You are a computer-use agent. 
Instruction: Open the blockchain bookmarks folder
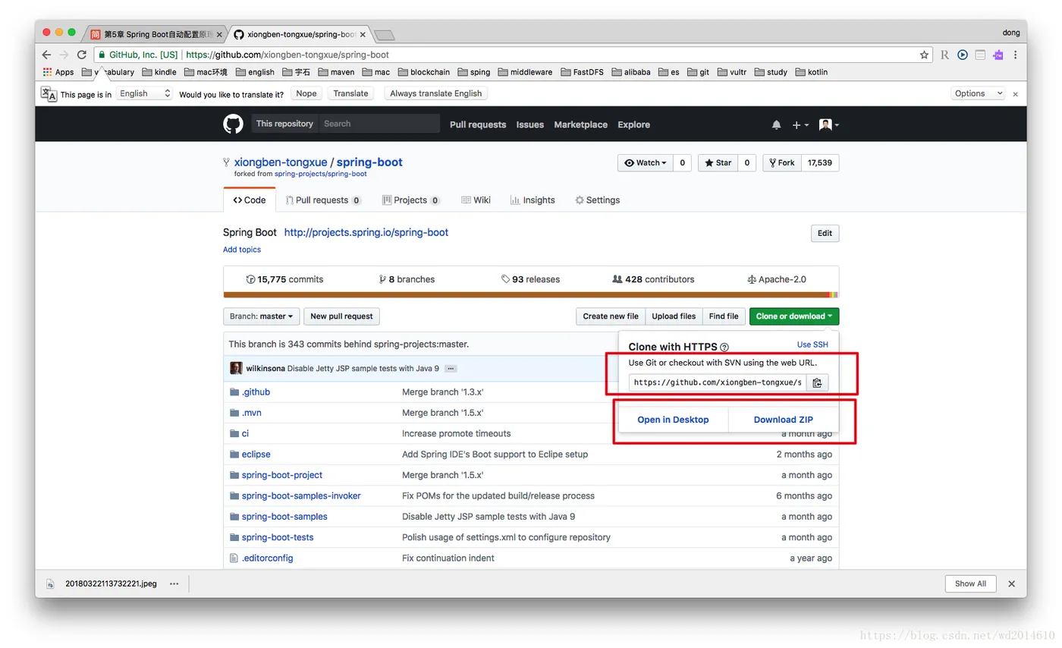pyautogui.click(x=423, y=72)
